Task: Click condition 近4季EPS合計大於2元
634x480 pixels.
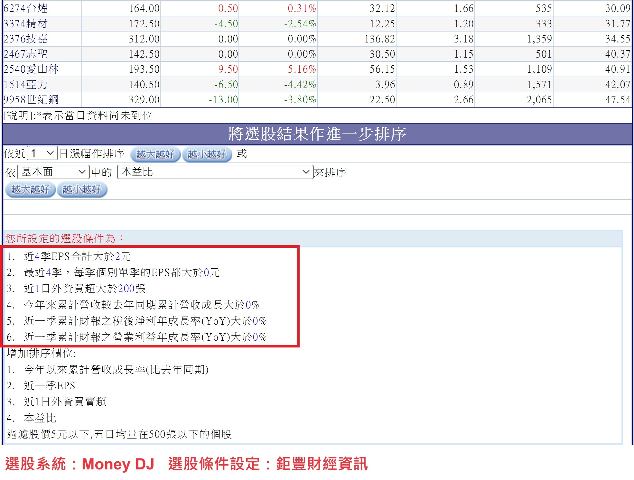Action: point(77,256)
